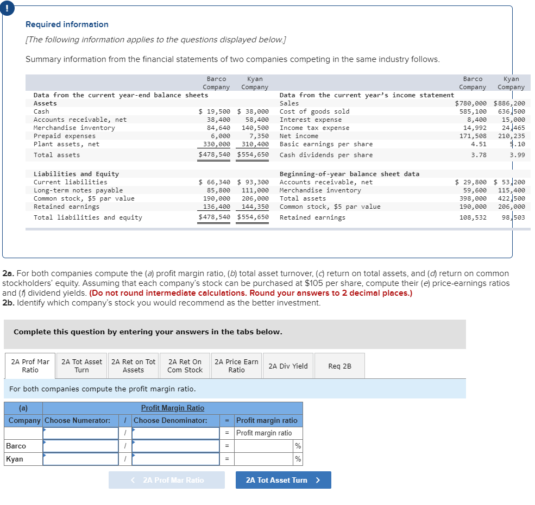Open the Choose Numerator dropdown for Kyan
Image resolution: width=535 pixels, height=505 pixels.
(79, 458)
